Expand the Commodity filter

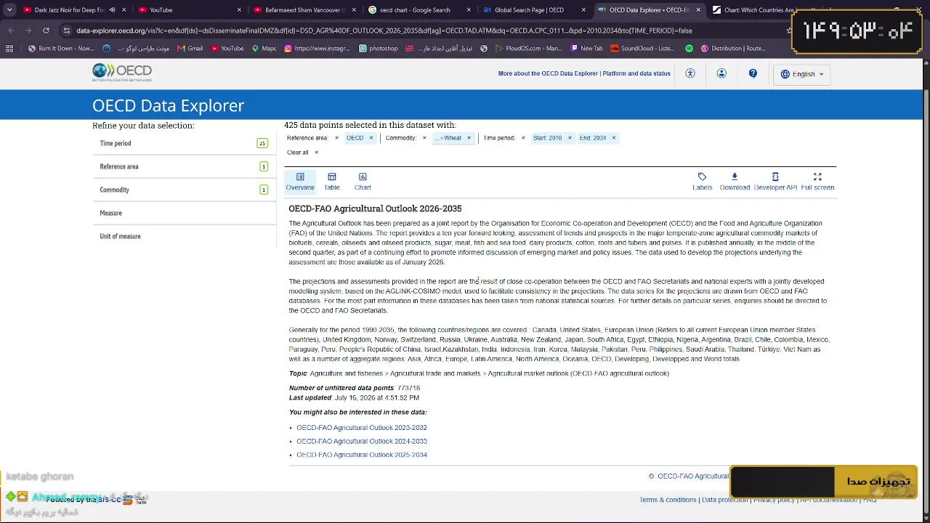(x=184, y=190)
